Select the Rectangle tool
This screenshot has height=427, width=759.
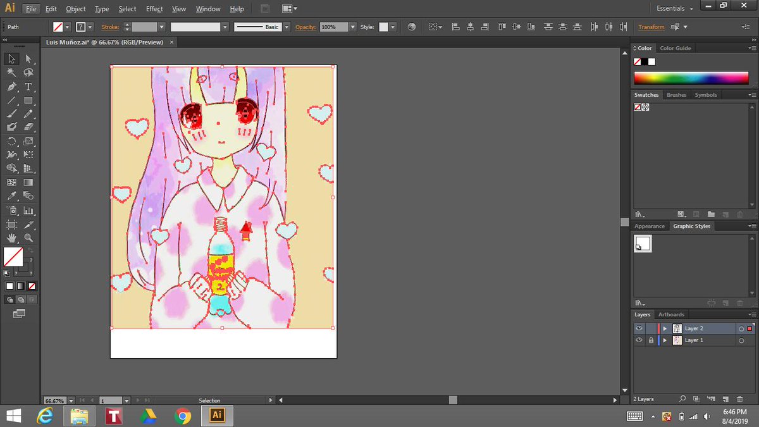tap(28, 101)
